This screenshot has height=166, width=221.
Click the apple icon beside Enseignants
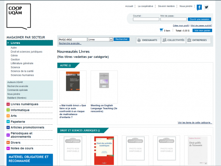(x=139, y=40)
